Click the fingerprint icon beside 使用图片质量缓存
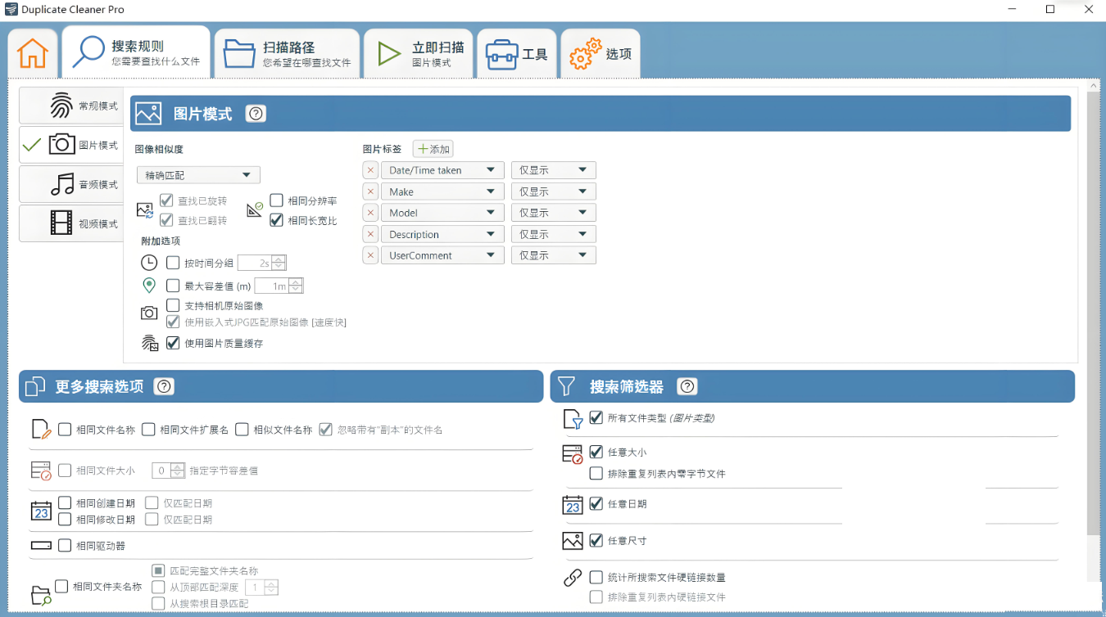Screen dimensions: 1106x617 (149, 343)
